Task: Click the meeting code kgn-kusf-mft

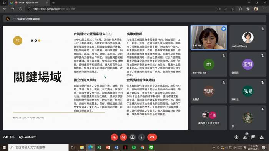Action: (27, 137)
